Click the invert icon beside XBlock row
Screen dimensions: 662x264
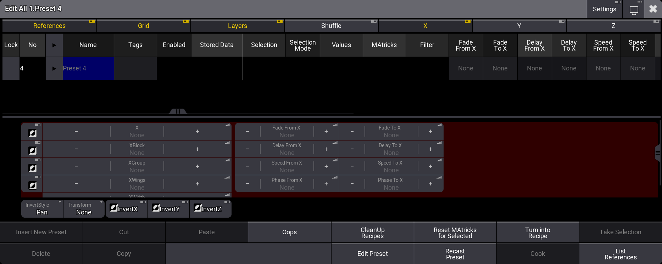pyautogui.click(x=33, y=151)
